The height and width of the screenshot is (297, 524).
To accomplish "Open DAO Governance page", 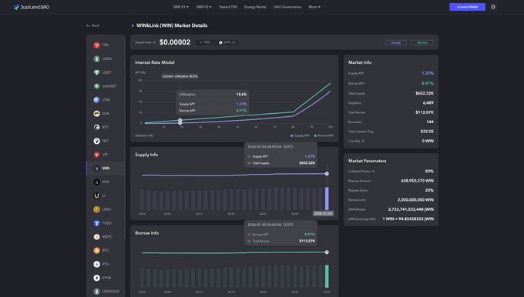I will 287,7.
